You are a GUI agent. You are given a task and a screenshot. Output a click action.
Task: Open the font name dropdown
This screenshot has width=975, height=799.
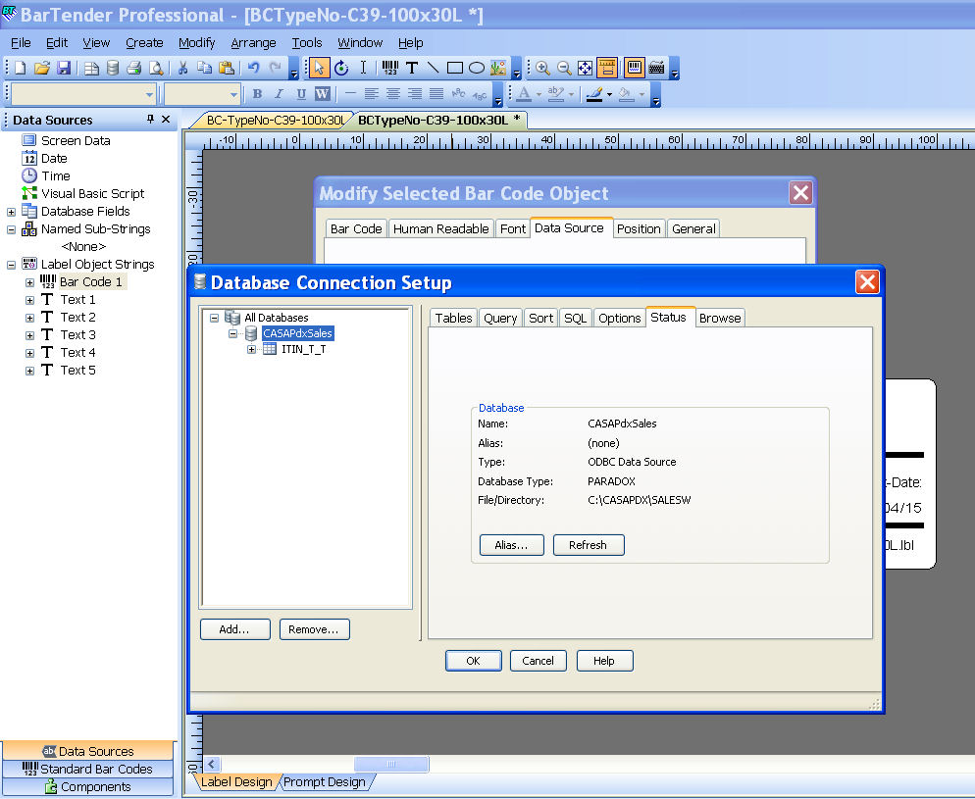[149, 94]
